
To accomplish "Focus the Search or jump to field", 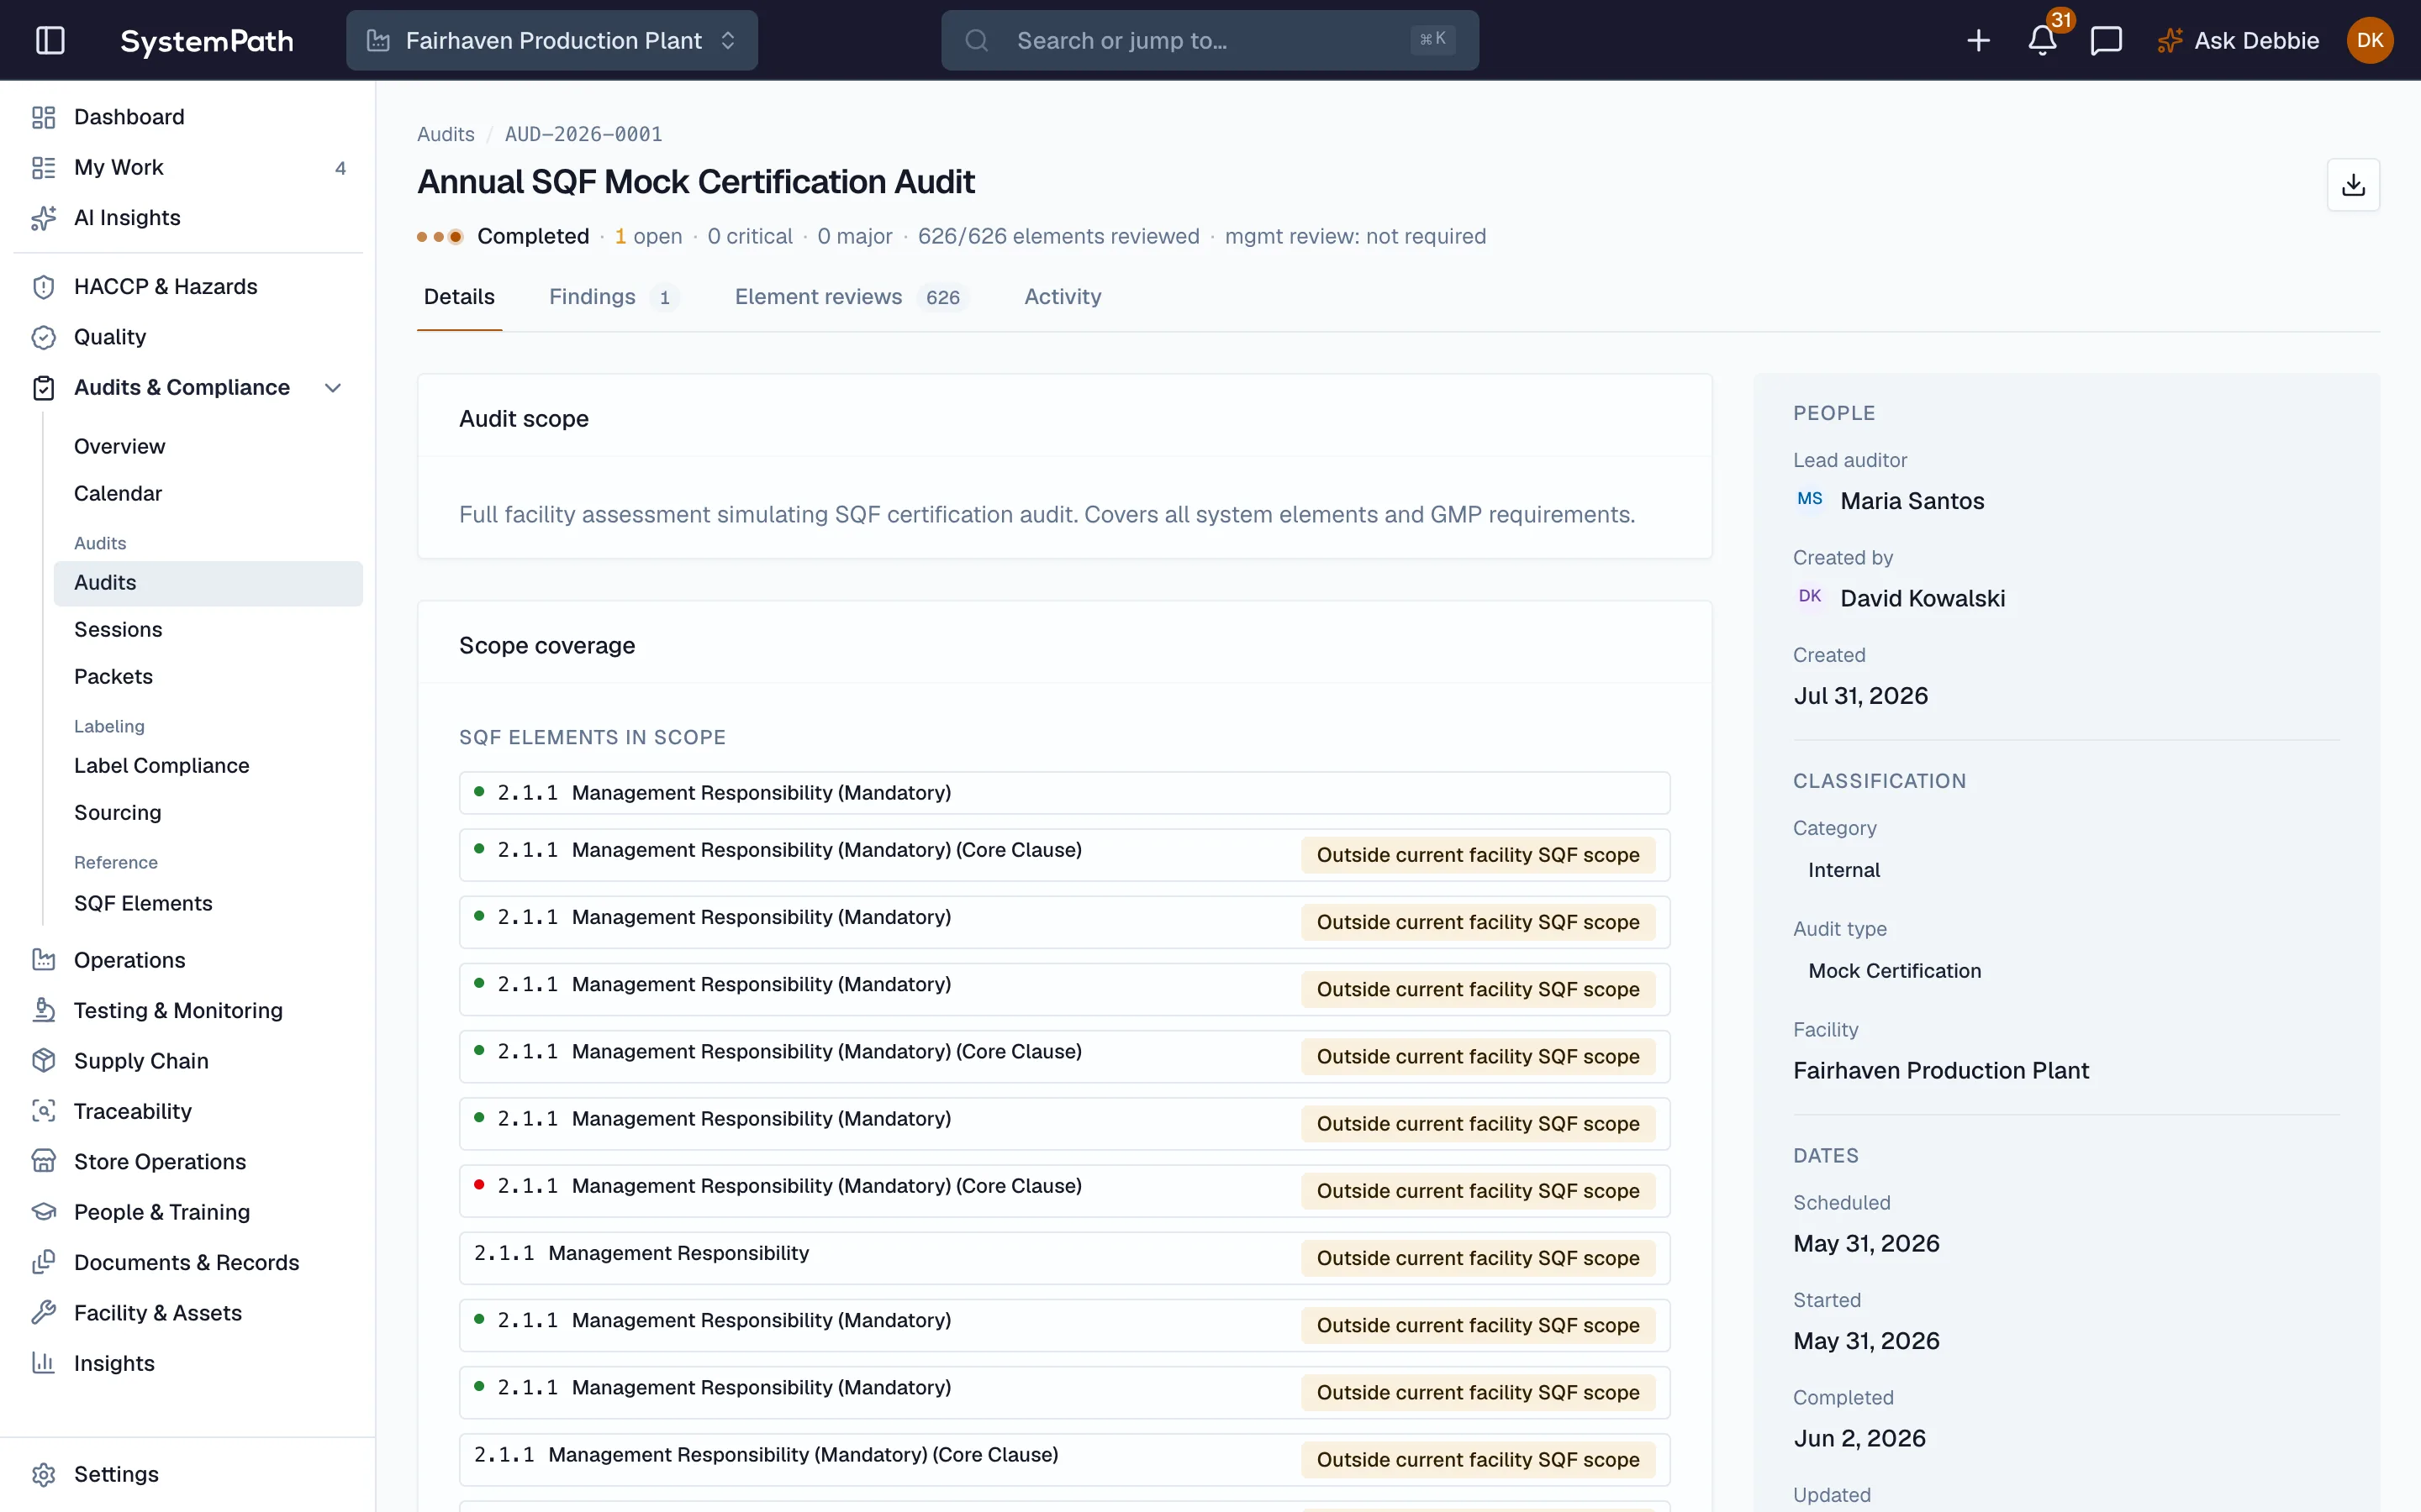I will (1210, 40).
